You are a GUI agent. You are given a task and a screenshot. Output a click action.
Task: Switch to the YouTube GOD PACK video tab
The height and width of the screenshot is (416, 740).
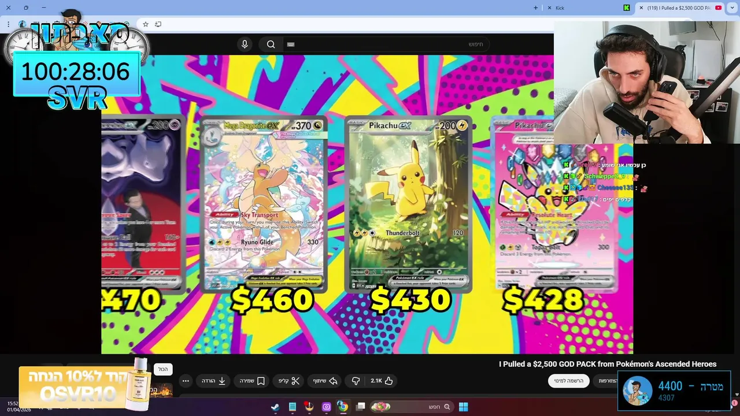(x=680, y=8)
